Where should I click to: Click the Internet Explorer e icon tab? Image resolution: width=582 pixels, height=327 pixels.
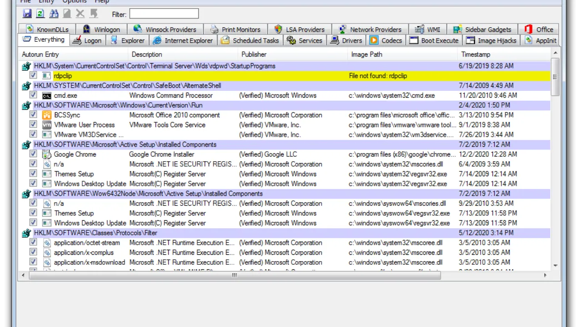tap(157, 40)
